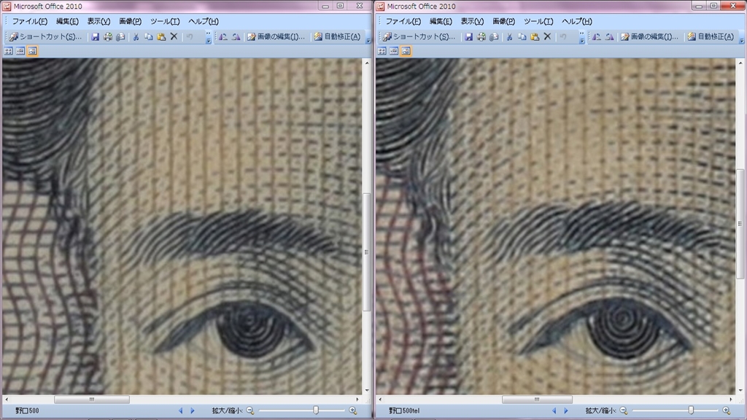This screenshot has width=747, height=420.
Task: Click horizontal scrollbar thumb in left window
Action: pyautogui.click(x=92, y=400)
